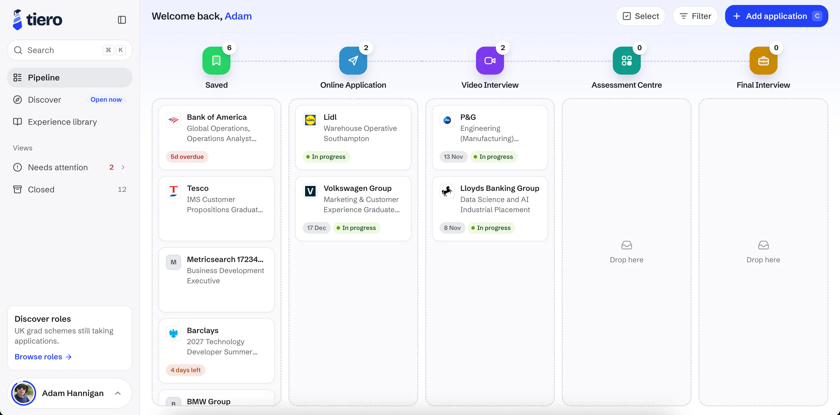Open the BMW Group card
840x415 pixels.
pyautogui.click(x=216, y=398)
